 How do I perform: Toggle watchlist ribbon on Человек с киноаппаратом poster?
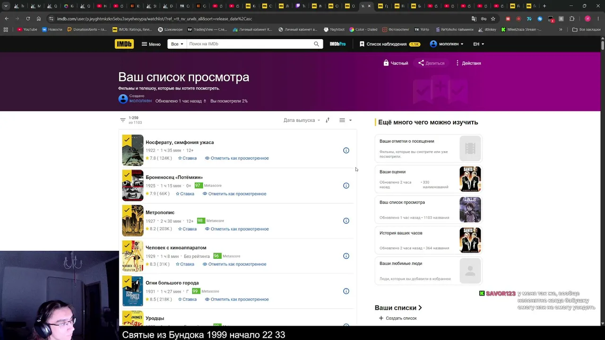127,245
